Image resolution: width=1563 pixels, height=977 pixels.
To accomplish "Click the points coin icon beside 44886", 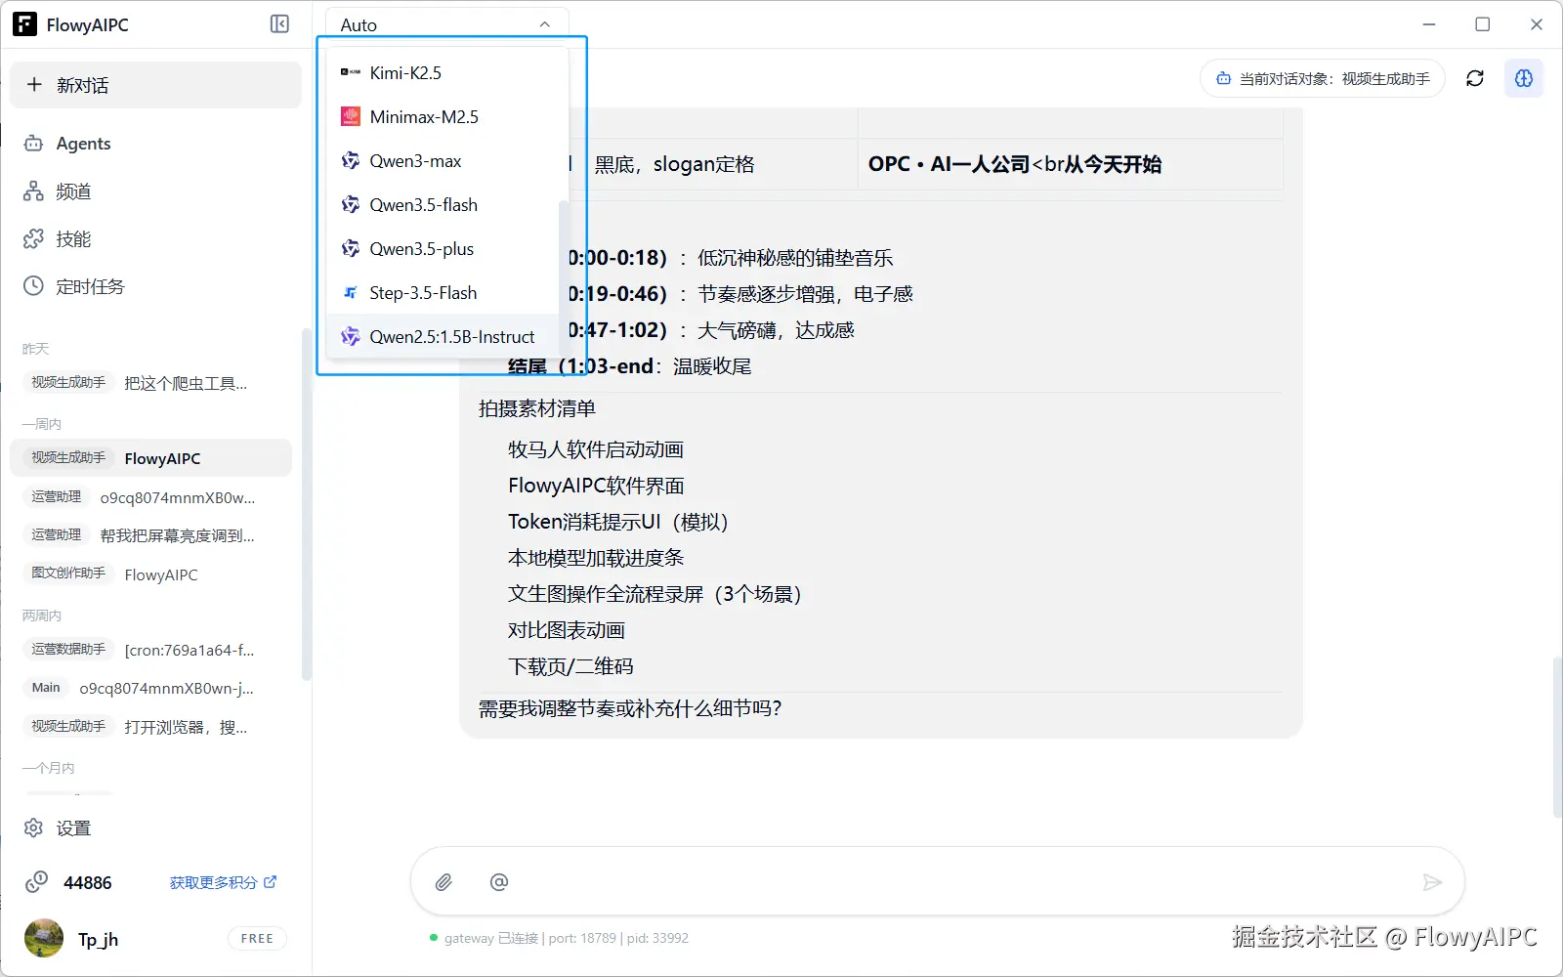I will (36, 882).
